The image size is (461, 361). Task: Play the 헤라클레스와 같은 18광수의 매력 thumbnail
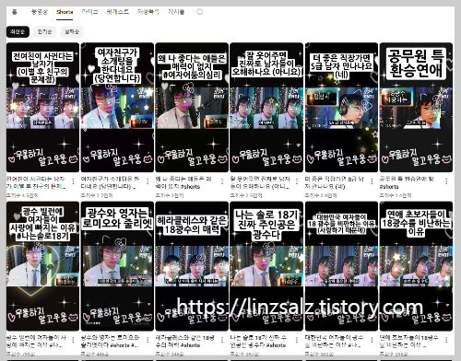(192, 266)
